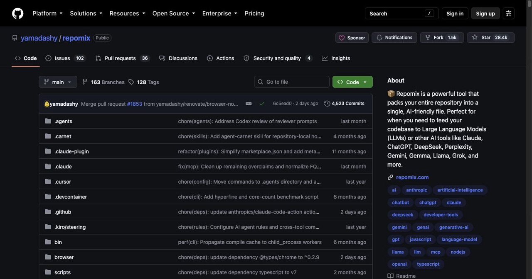Open the Pricing page
Image resolution: width=532 pixels, height=279 pixels.
254,13
